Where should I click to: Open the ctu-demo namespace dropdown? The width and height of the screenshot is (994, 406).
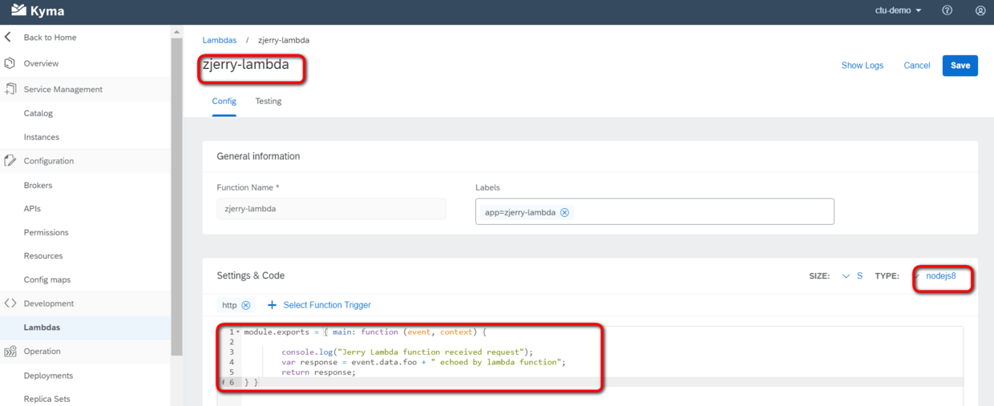click(899, 10)
